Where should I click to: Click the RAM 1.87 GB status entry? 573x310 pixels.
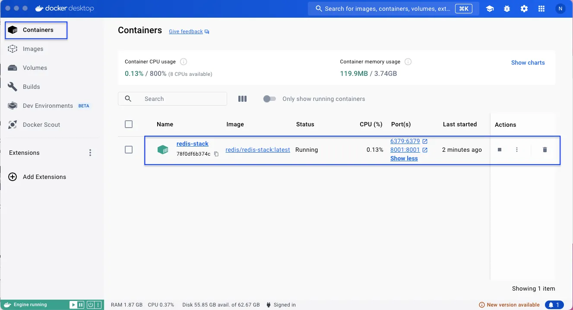point(127,305)
